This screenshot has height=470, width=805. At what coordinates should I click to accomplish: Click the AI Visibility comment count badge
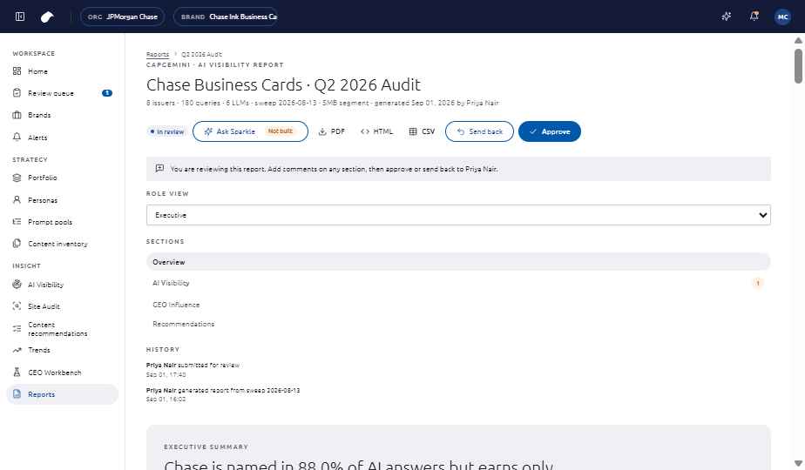pyautogui.click(x=758, y=283)
